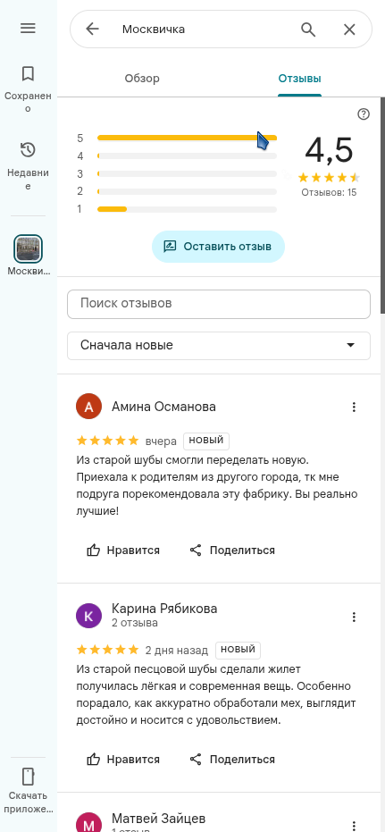Share Карина Рябикова's review via Поделиться
Screen dimensions: 385x832
click(232, 760)
